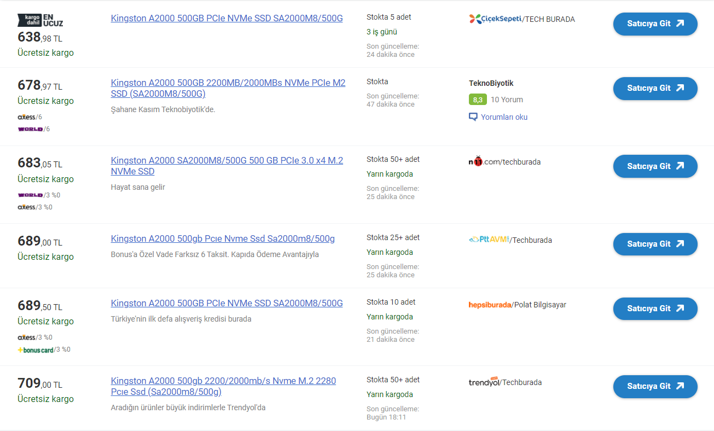Go to seller for the 678,97 TL offer
The width and height of the screenshot is (714, 431).
[655, 88]
